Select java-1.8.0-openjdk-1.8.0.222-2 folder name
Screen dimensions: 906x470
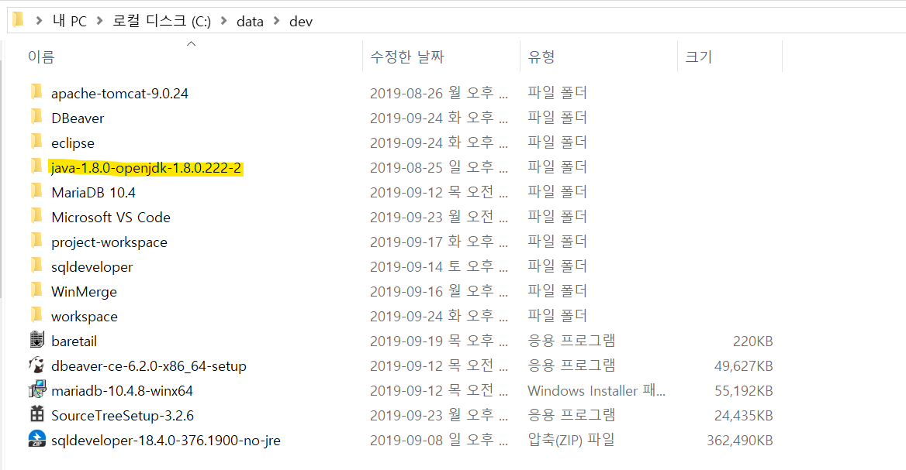tap(146, 168)
